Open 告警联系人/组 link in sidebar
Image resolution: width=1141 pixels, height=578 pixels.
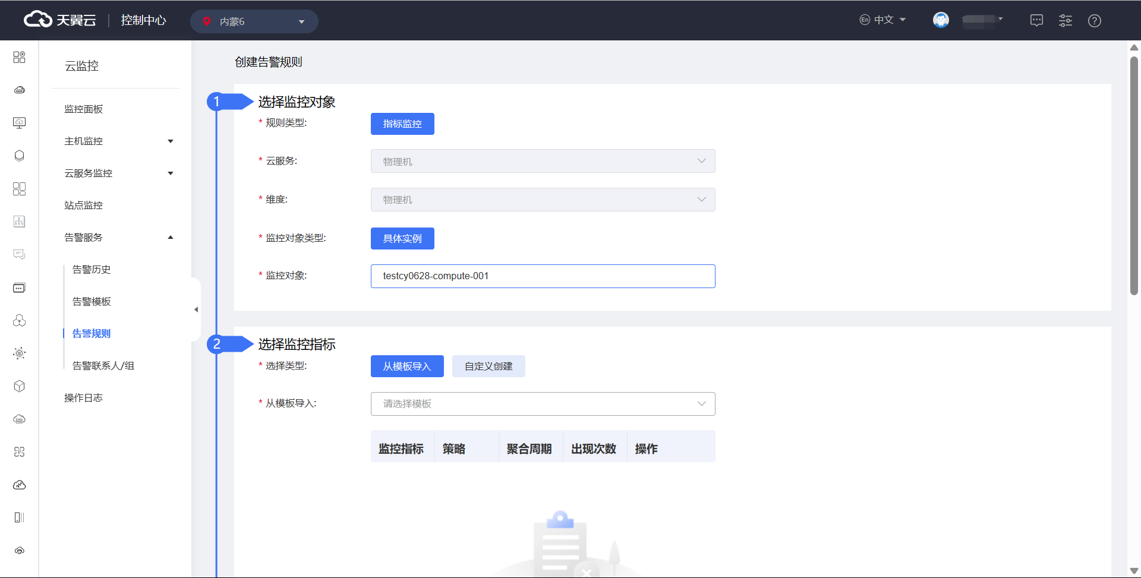(x=103, y=366)
